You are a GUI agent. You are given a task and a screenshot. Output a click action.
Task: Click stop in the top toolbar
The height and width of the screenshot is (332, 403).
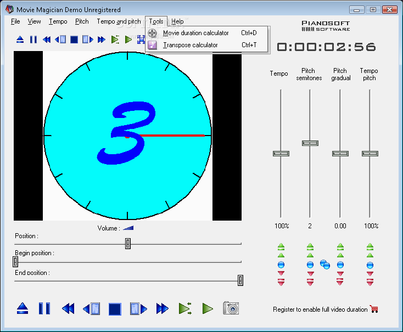point(74,40)
